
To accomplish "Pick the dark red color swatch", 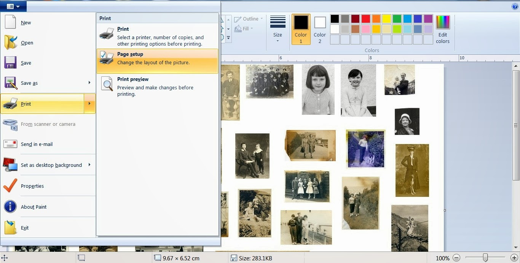I will 356,19.
